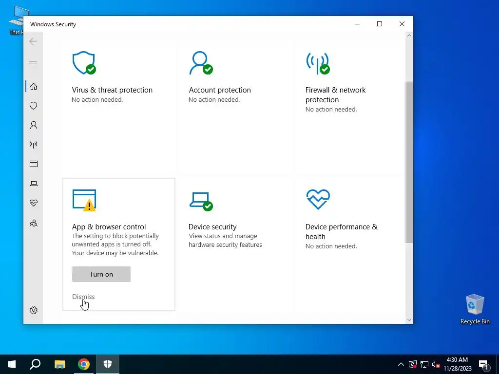Open the notification center icon
This screenshot has height=374, width=499.
(x=484, y=364)
